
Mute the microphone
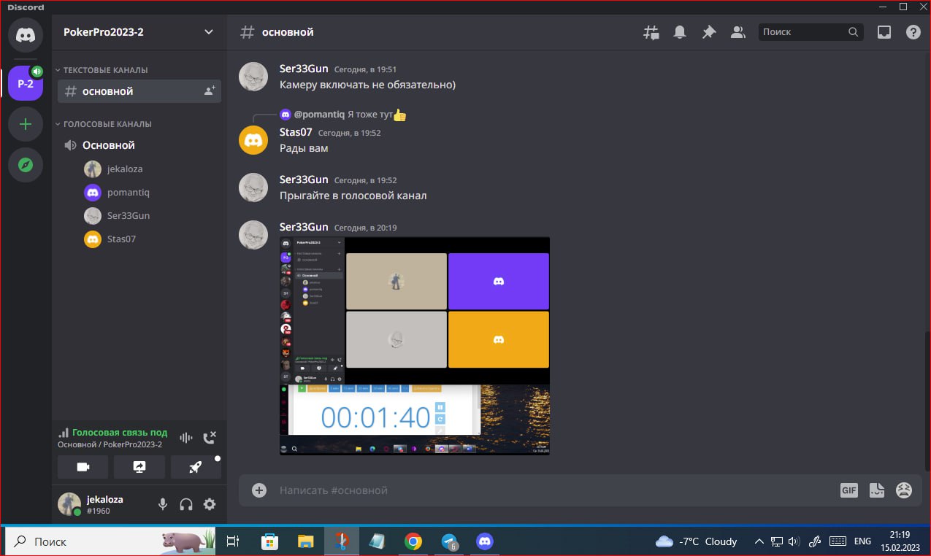163,504
